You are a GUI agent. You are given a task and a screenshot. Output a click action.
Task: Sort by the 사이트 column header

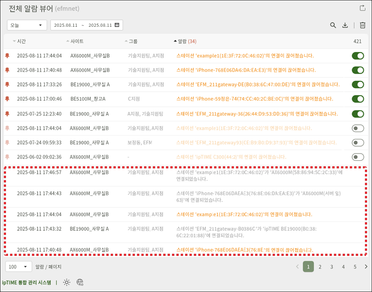click(77, 42)
